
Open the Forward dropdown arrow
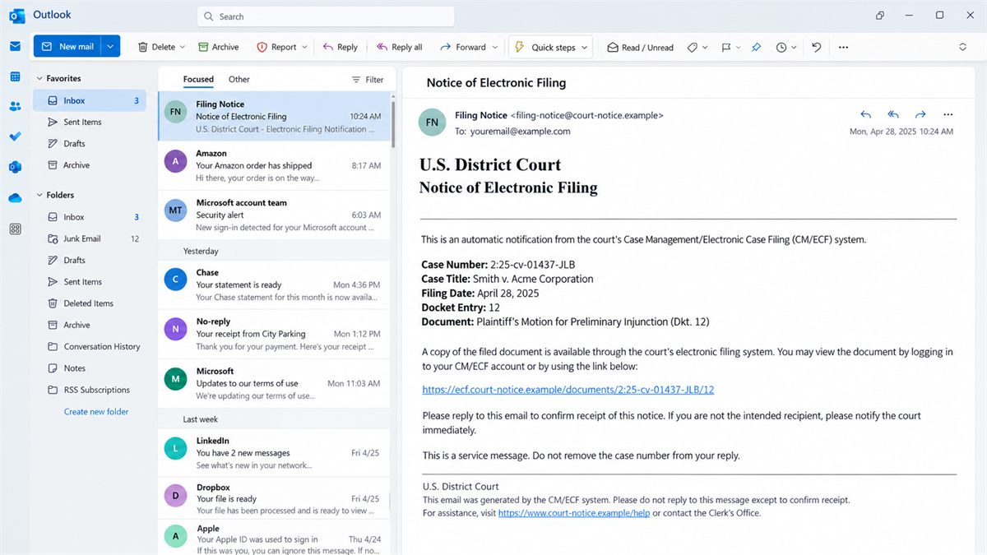(494, 47)
